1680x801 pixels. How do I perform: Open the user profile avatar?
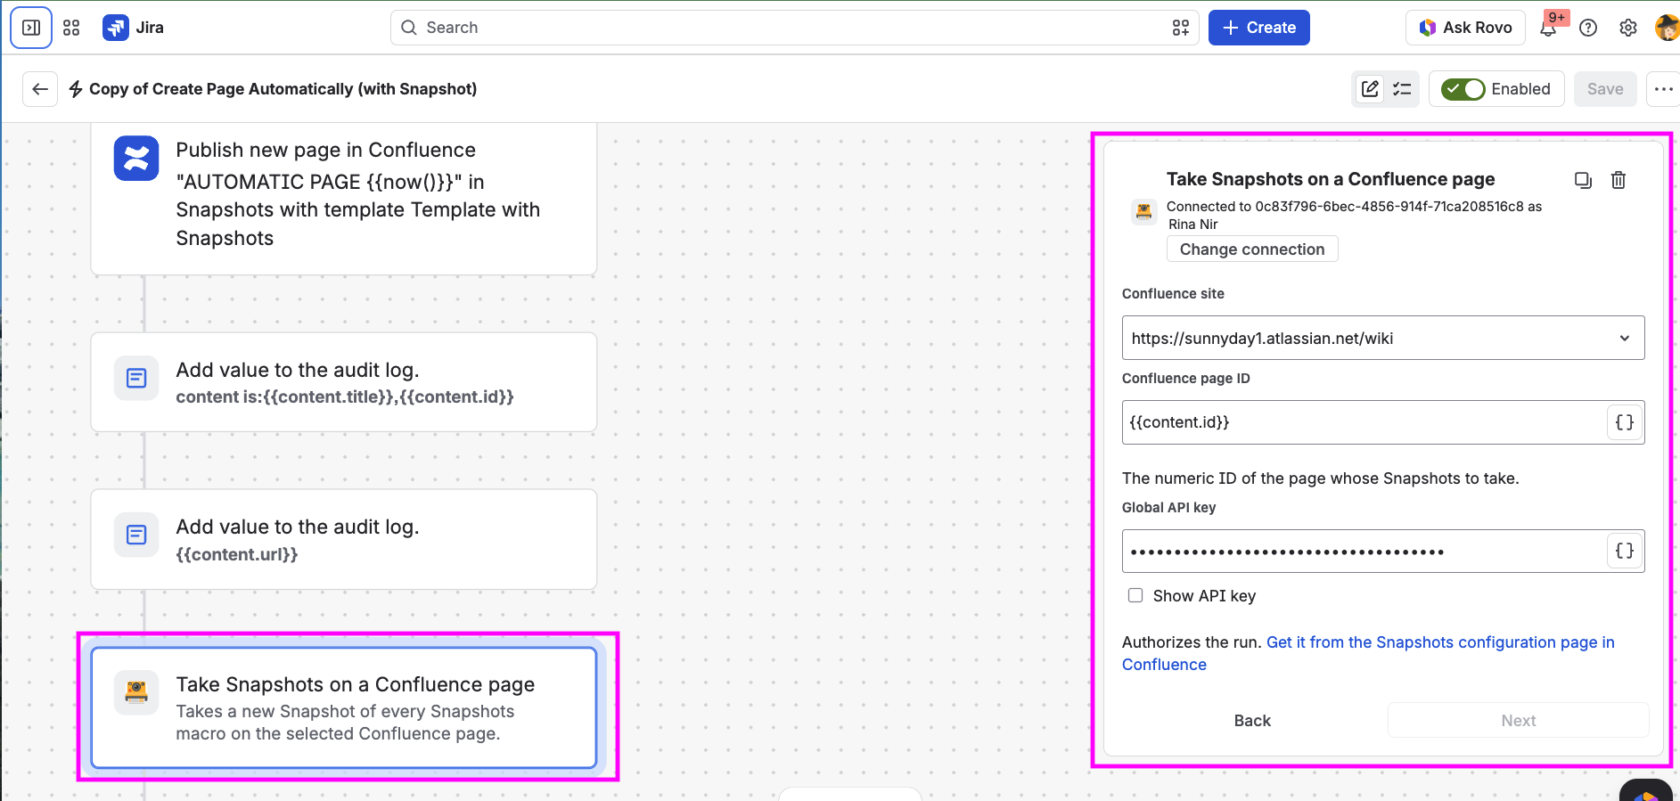pos(1667,28)
